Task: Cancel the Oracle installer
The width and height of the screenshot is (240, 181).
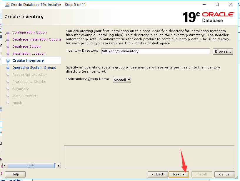Action: (x=224, y=174)
